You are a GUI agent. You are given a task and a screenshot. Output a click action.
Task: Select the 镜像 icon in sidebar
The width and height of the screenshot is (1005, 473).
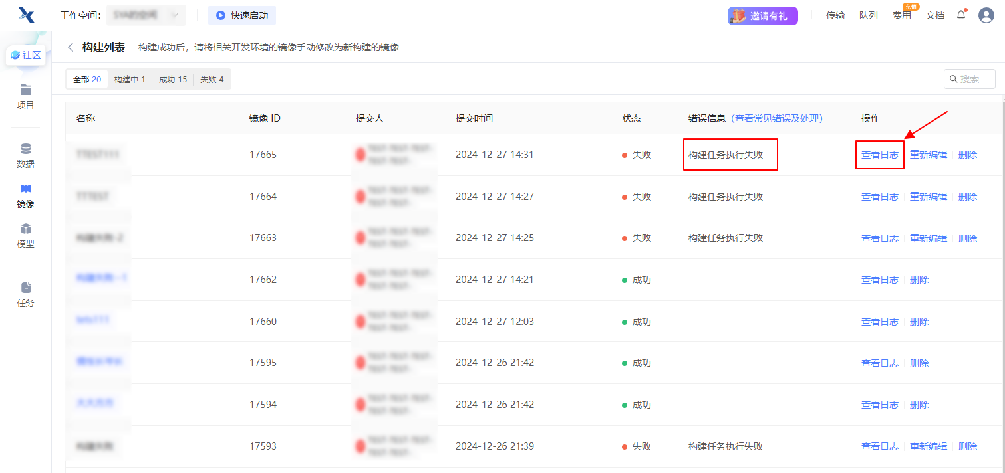click(x=25, y=189)
